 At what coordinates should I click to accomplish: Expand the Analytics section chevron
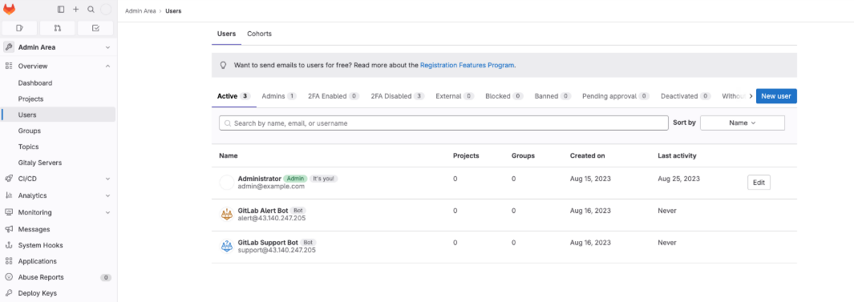point(107,195)
